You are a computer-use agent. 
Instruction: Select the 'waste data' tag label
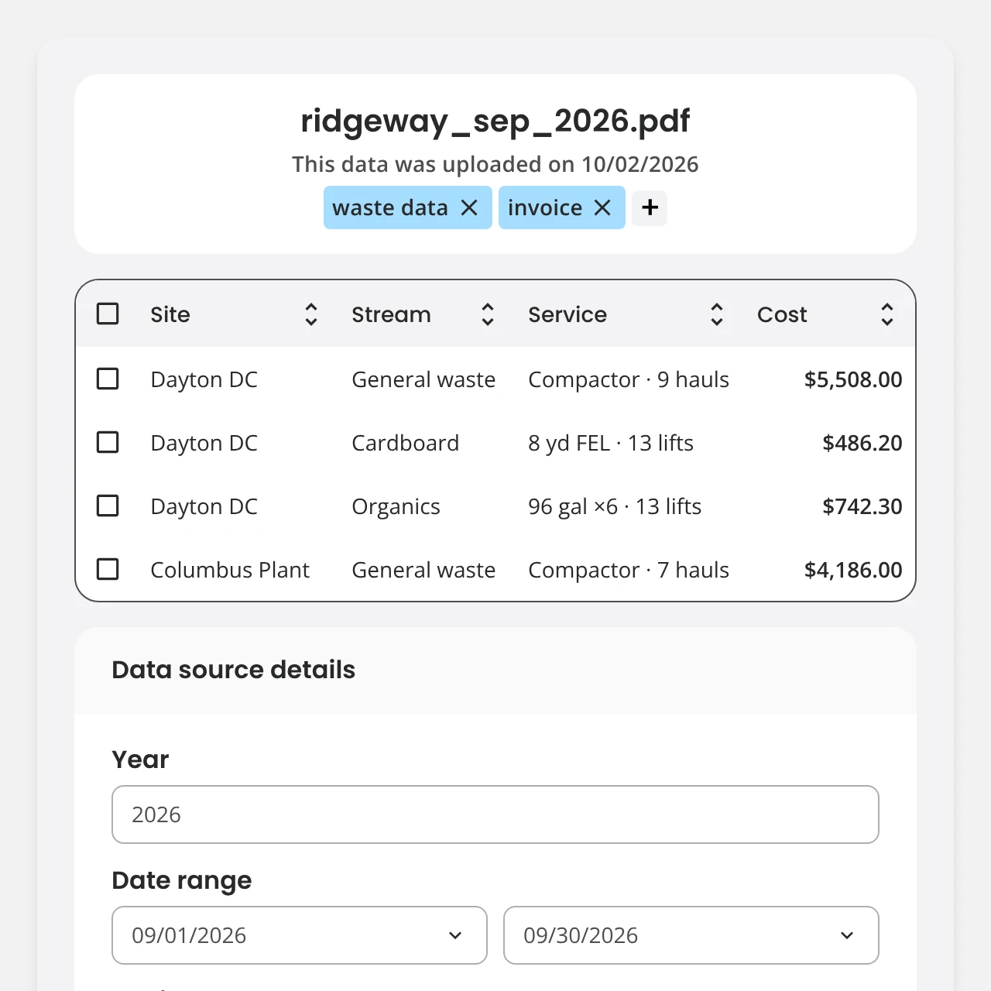pos(390,207)
